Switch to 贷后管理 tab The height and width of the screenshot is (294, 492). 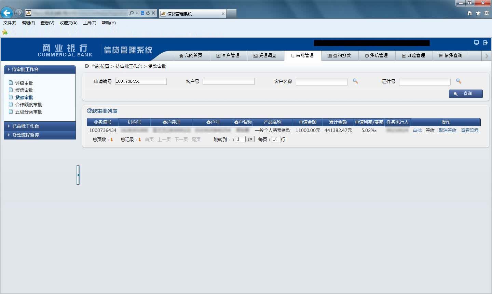pyautogui.click(x=377, y=55)
